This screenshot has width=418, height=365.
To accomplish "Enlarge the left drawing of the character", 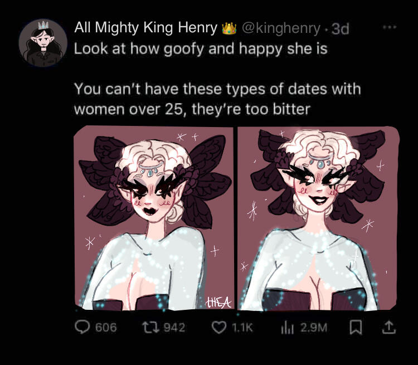I will (x=153, y=217).
